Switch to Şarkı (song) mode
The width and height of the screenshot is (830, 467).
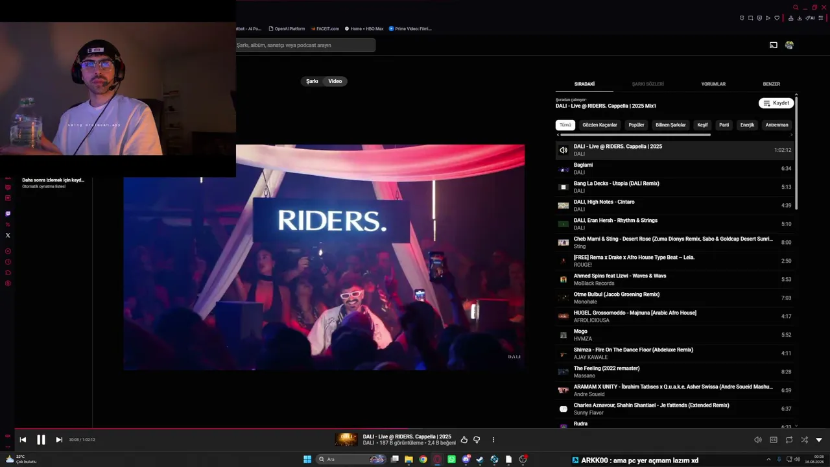[312, 81]
